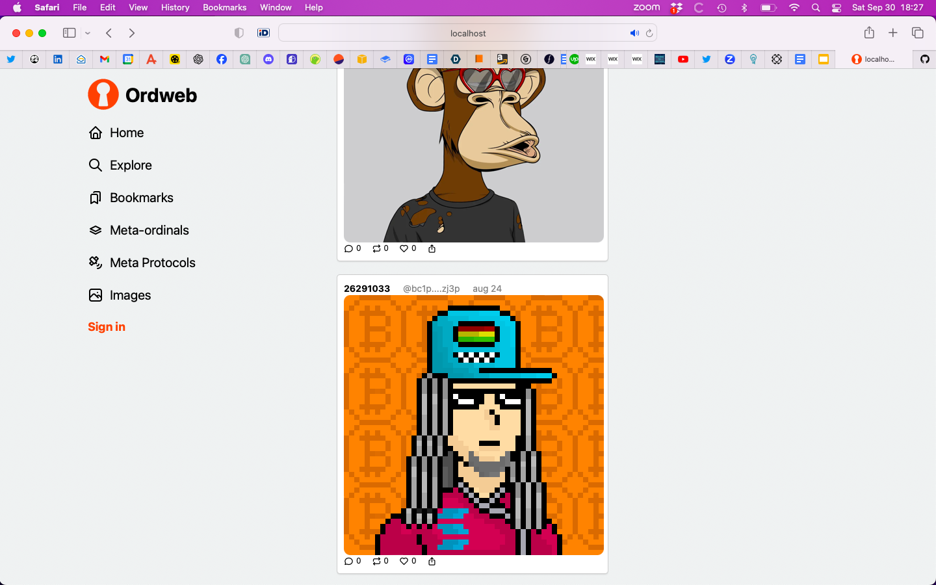Screen dimensions: 936x585
Task: Open the @bc1p....zj3p profile link
Action: tap(431, 289)
